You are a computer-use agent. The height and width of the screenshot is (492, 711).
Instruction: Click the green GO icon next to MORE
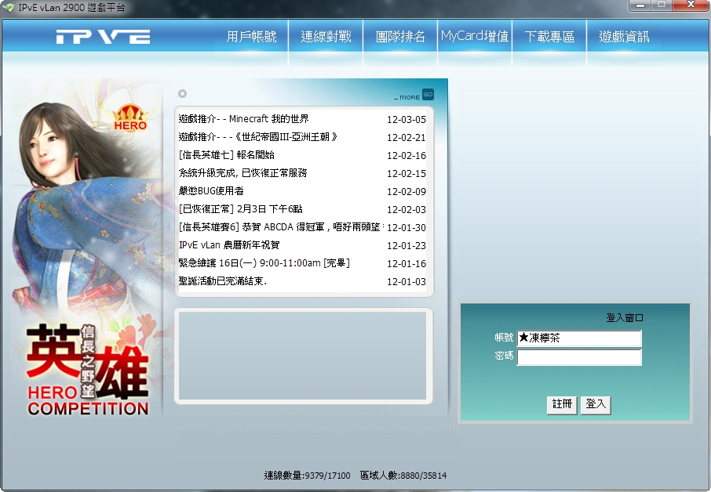(428, 94)
